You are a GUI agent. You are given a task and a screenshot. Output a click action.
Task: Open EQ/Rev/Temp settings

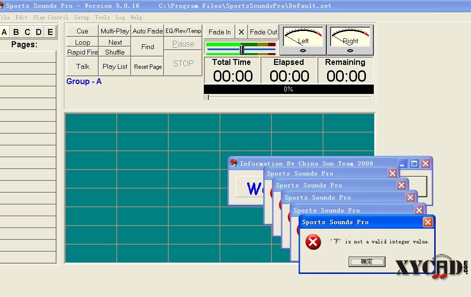coord(183,31)
